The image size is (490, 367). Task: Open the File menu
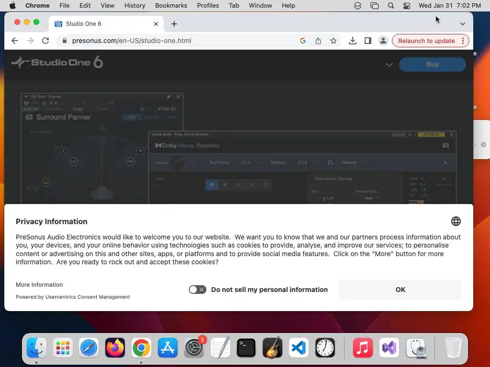(65, 5)
